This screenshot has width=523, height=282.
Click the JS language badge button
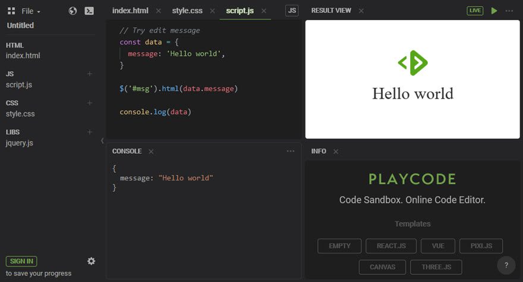pos(292,11)
